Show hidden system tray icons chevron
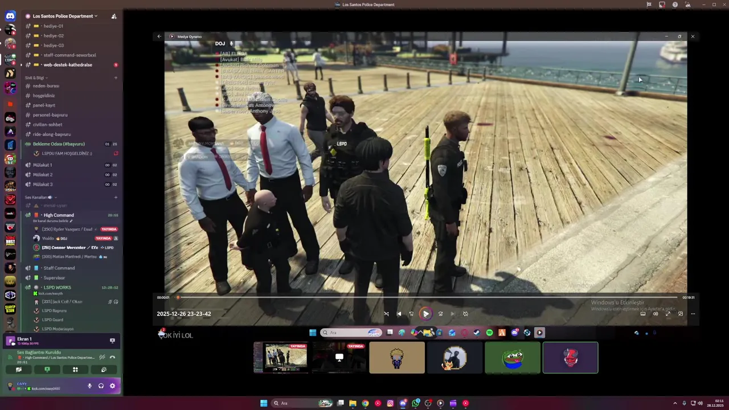The height and width of the screenshot is (410, 729). 675,403
